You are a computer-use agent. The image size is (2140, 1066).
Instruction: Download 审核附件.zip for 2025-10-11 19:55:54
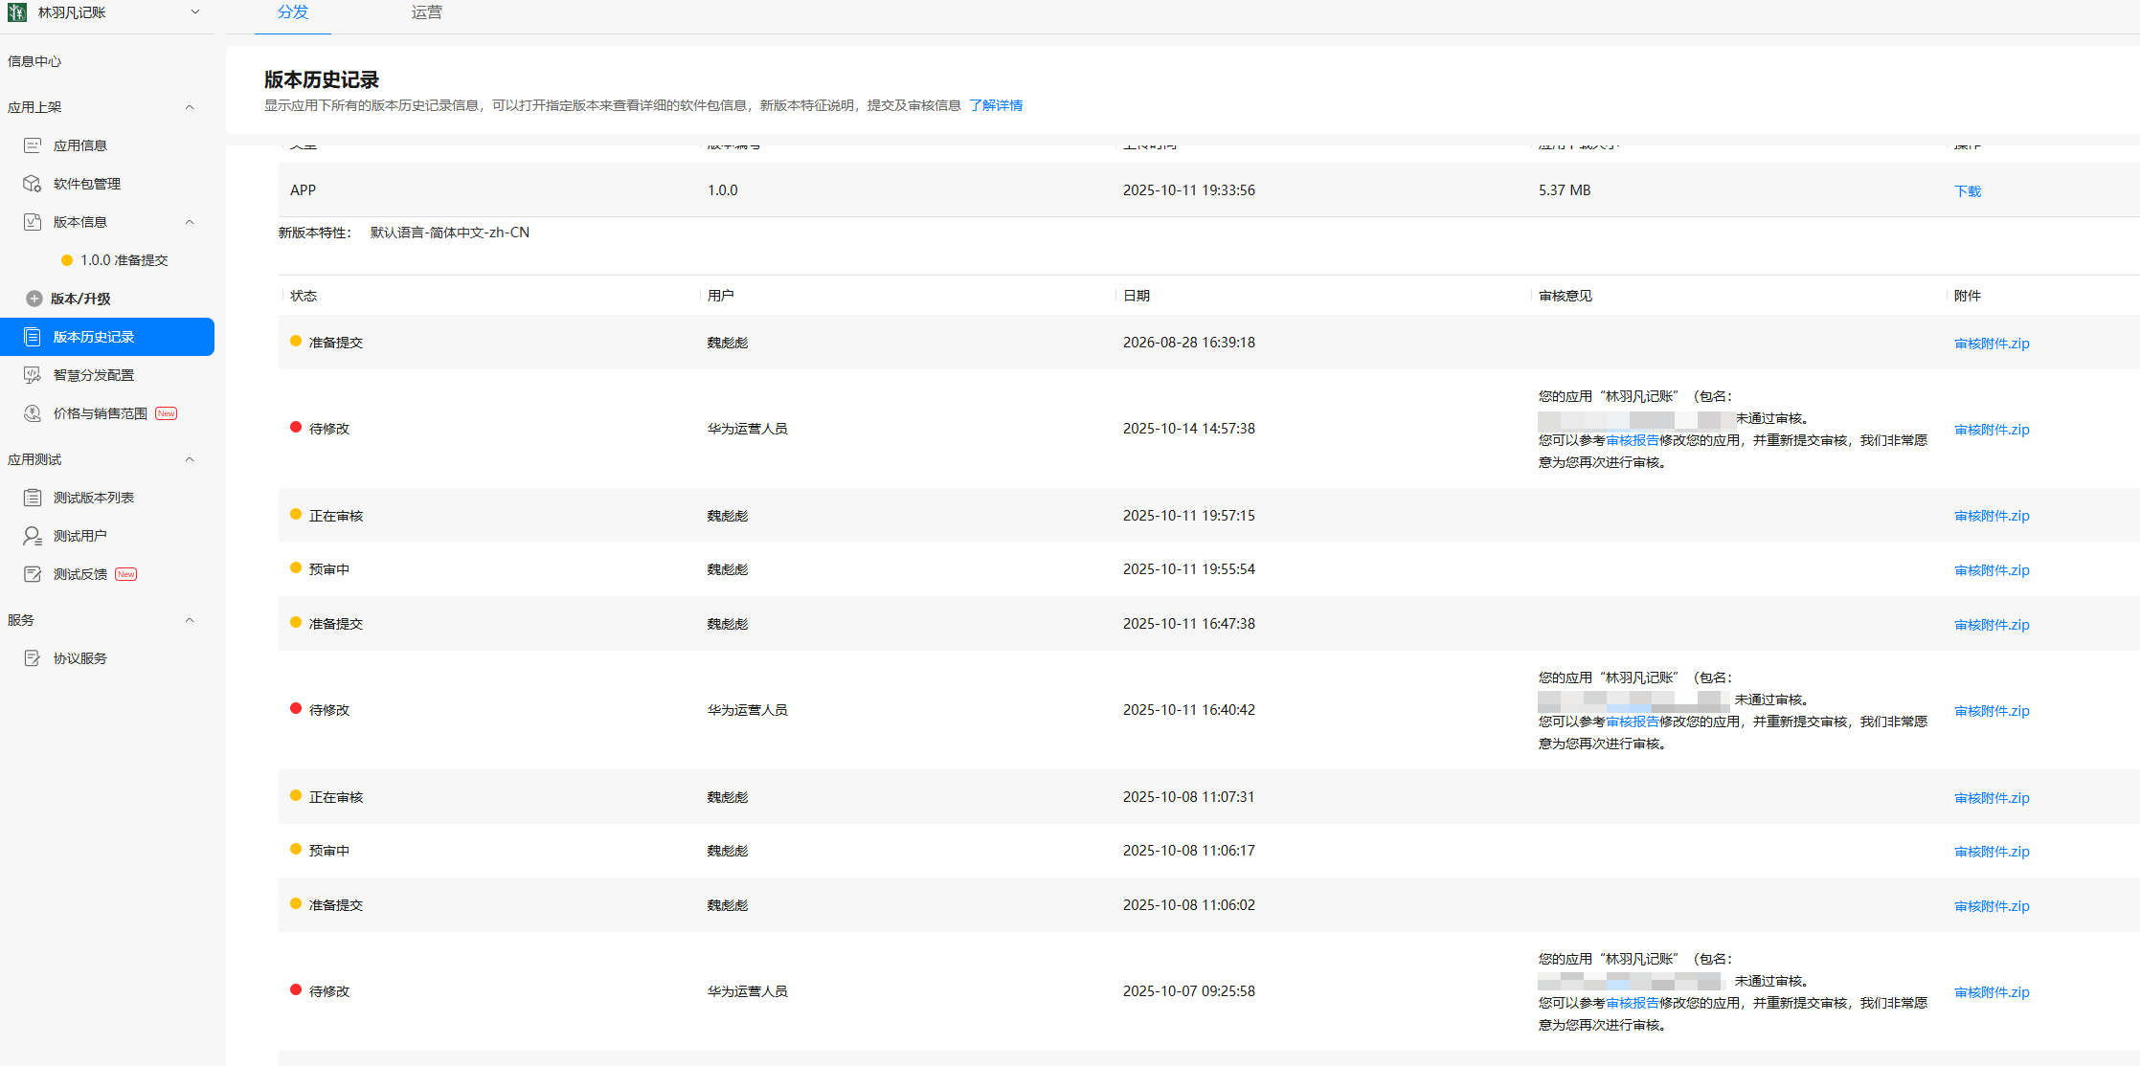(1992, 570)
